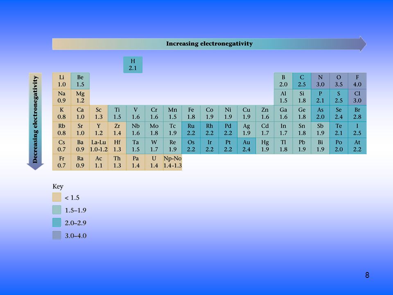Click the Fr 0.7 cell
The image size is (393, 295).
[62, 162]
